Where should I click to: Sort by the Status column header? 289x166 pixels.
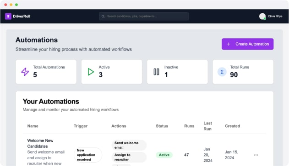(162, 126)
